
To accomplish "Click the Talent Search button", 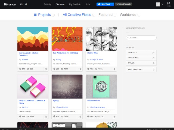I will tap(124, 4).
